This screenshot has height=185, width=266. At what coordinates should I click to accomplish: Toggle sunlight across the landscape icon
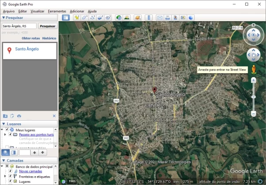127,18
